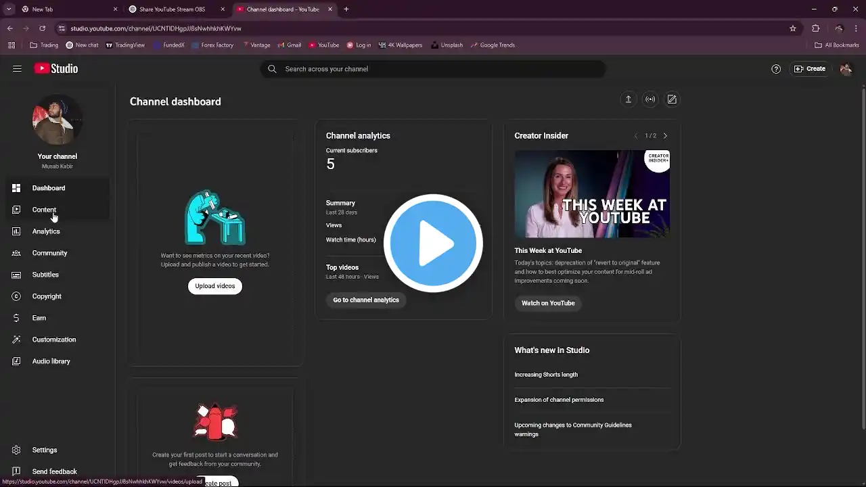Screen dimensions: 866x487
Task: Open Upcoming changes to Community Guidelines warnings
Action: pos(573,430)
